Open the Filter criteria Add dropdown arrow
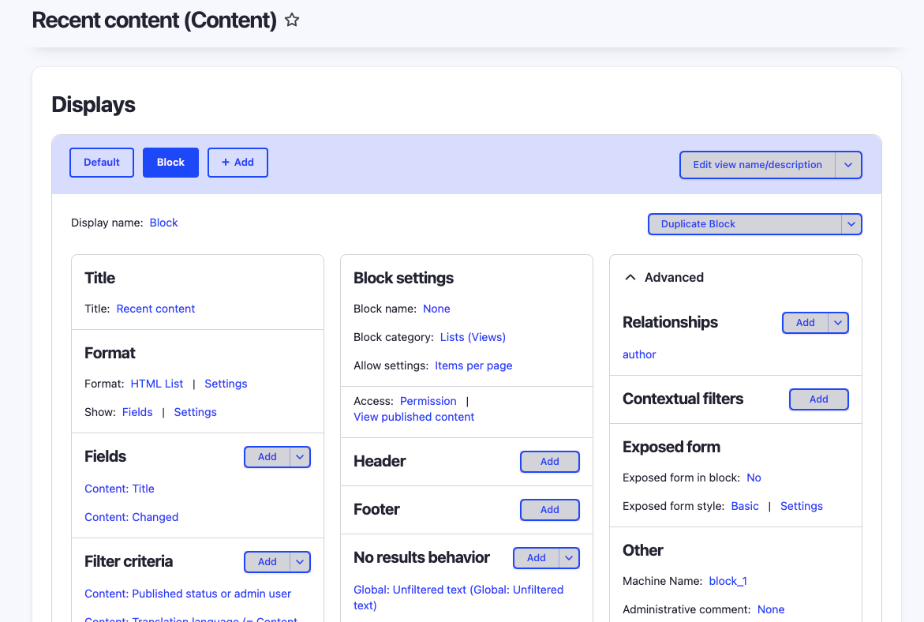Screen dimensions: 924x622 coord(301,562)
